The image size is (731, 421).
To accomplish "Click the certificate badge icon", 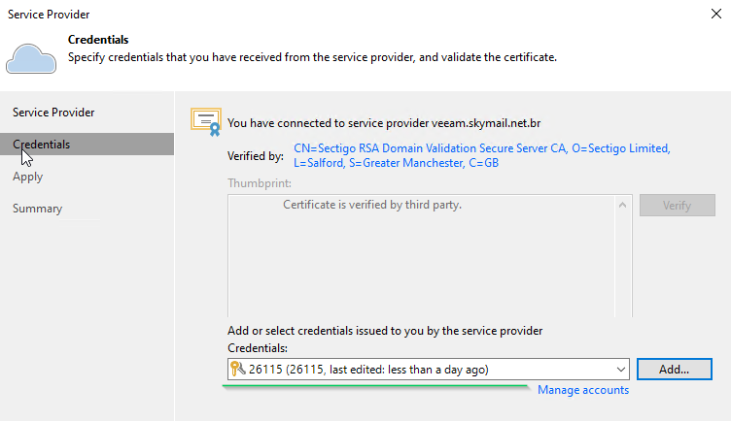I will coord(206,121).
